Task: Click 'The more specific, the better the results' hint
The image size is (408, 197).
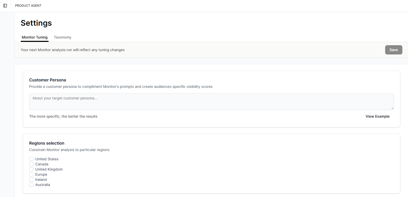Action: pos(63,116)
